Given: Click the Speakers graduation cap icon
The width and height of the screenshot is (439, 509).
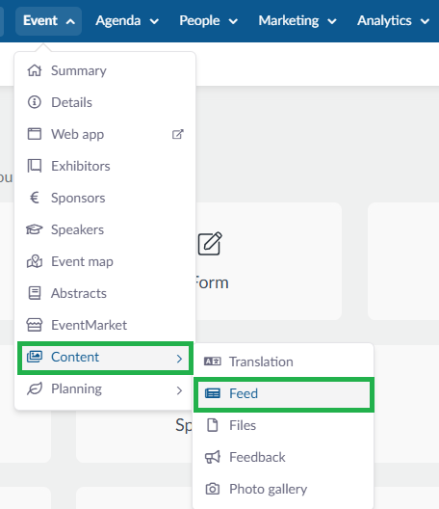Looking at the screenshot, I should [35, 229].
